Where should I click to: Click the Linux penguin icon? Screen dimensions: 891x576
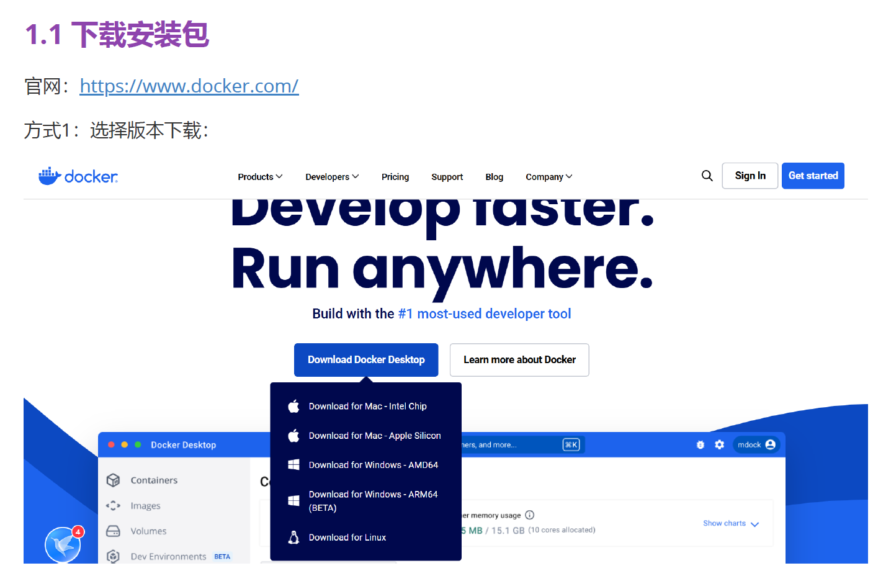(294, 538)
